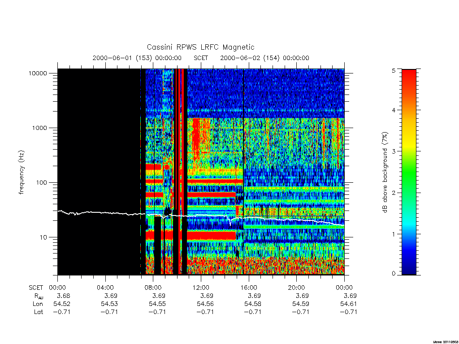Click the 10 frequency axis label
The image size is (459, 344).
(43, 237)
